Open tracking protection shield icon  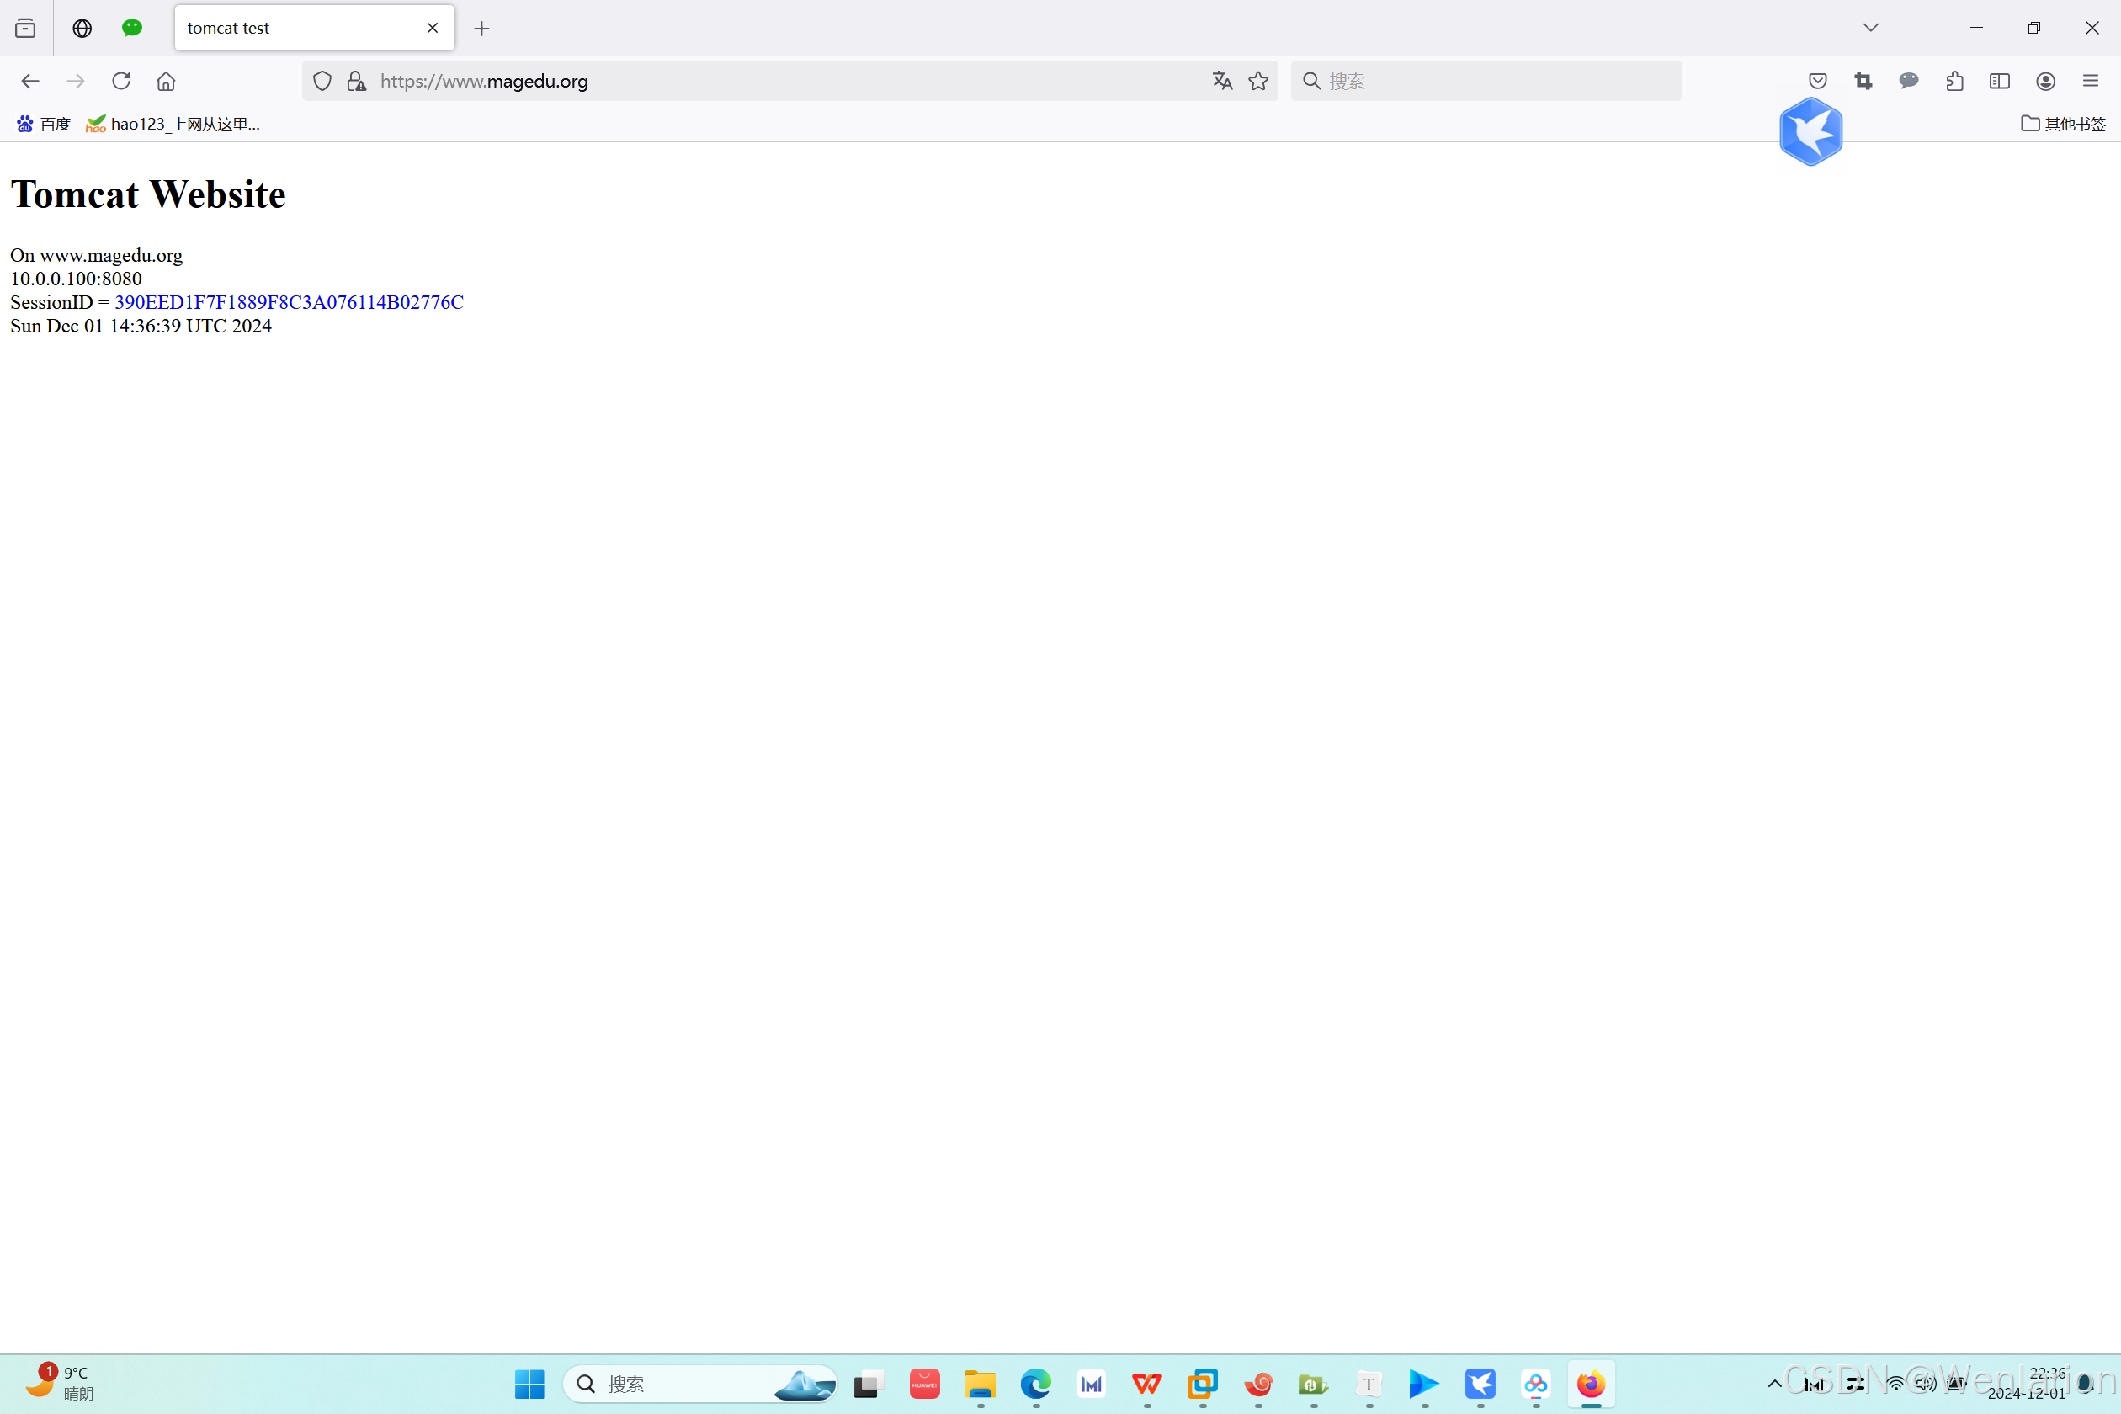322,81
